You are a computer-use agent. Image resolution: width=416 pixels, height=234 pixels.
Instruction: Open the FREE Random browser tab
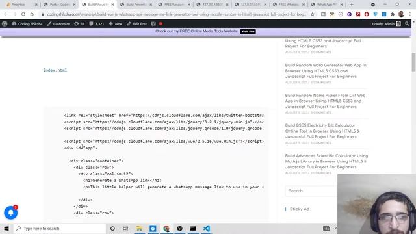(174, 5)
